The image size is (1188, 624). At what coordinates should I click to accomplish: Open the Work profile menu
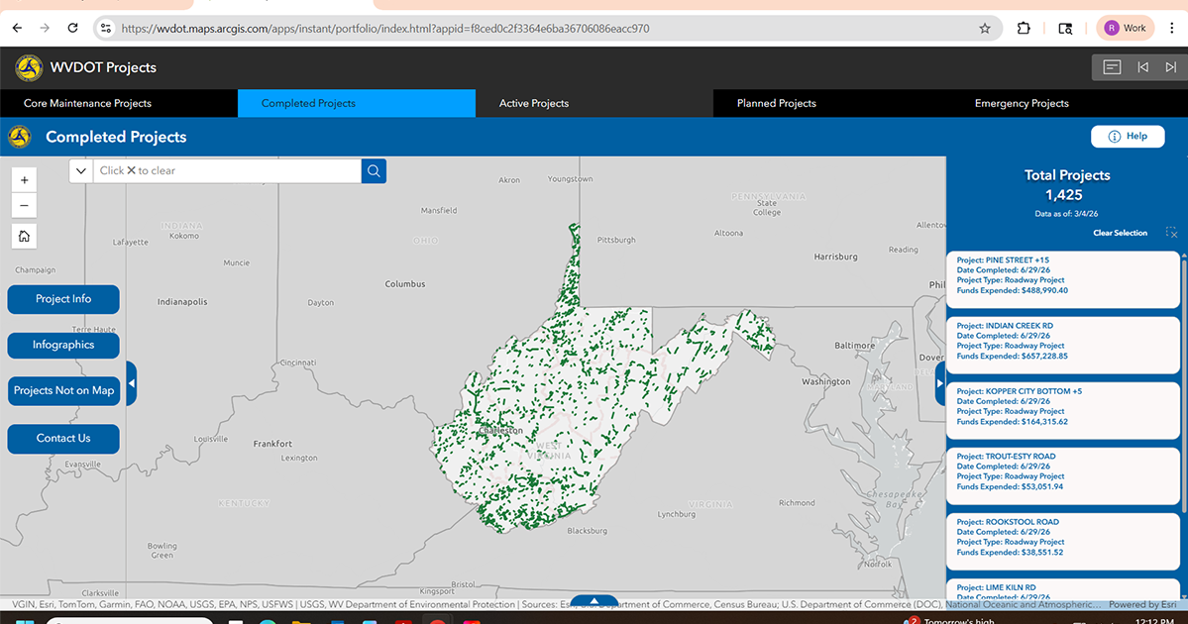click(x=1126, y=28)
